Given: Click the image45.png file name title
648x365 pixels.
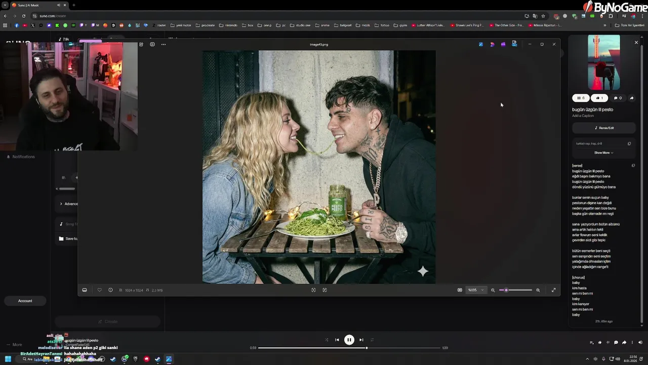Looking at the screenshot, I should click(319, 45).
